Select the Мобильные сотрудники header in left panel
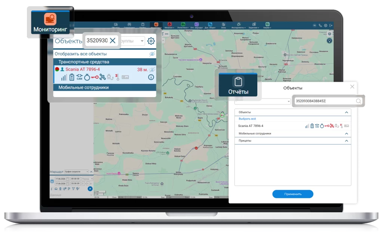This screenshot has height=239, width=383. click(105, 87)
